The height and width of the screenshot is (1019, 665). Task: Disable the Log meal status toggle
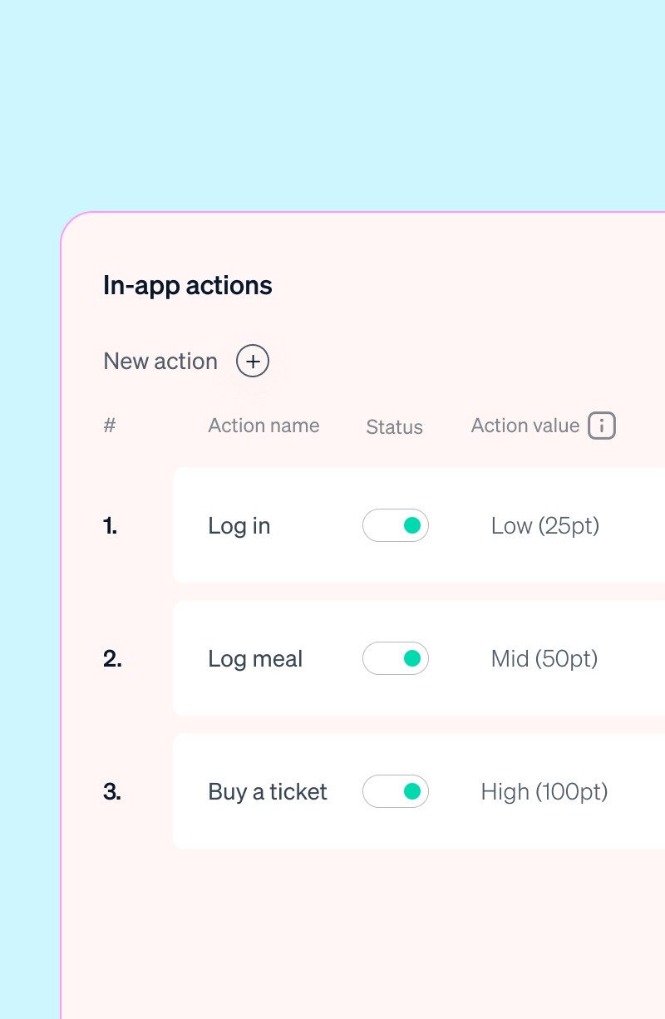tap(396, 658)
